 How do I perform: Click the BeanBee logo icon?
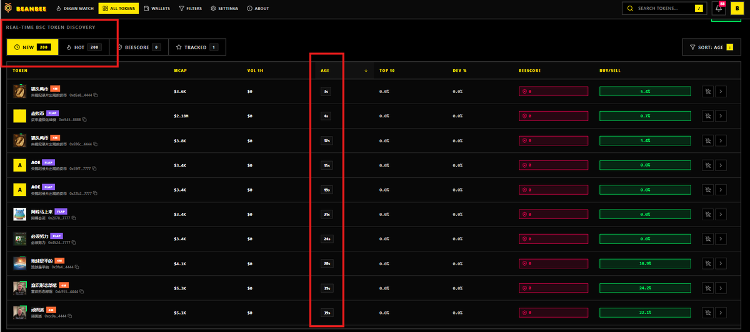pyautogui.click(x=8, y=9)
